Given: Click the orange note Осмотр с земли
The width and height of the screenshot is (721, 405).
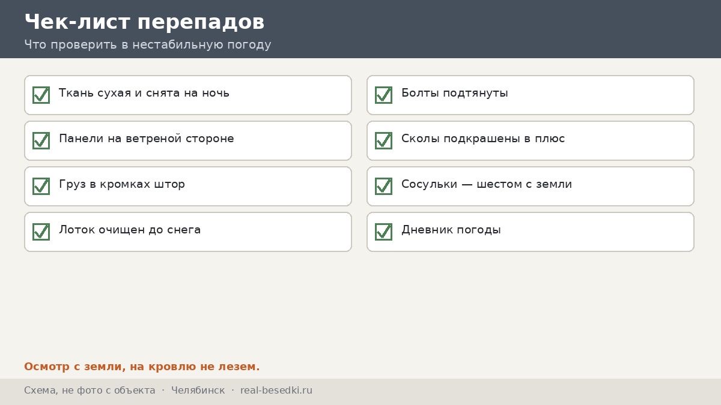Looking at the screenshot, I should [142, 367].
